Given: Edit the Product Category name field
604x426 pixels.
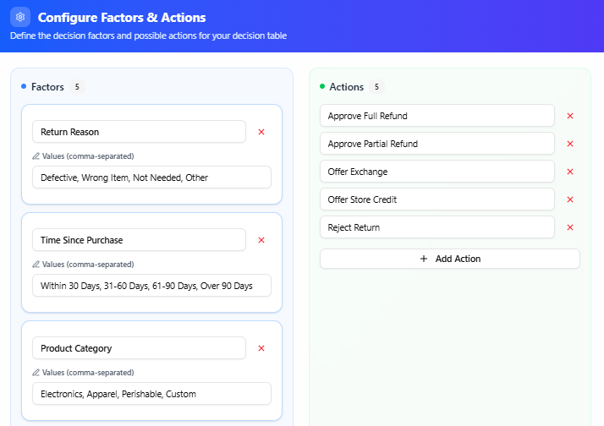Looking at the screenshot, I should pos(139,348).
